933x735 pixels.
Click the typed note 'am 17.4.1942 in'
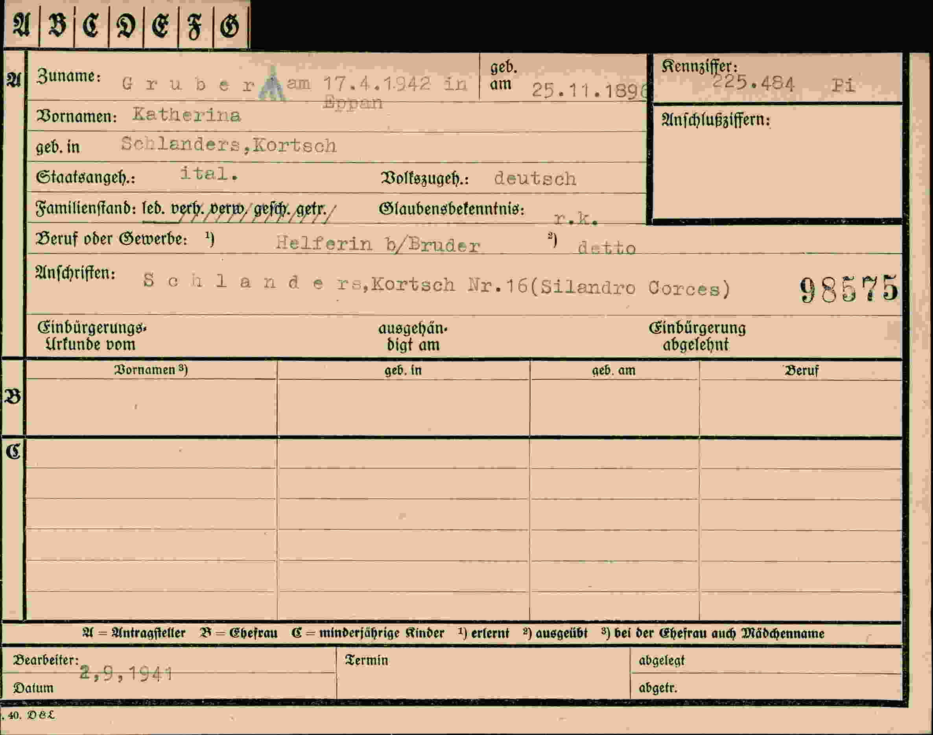click(x=377, y=83)
